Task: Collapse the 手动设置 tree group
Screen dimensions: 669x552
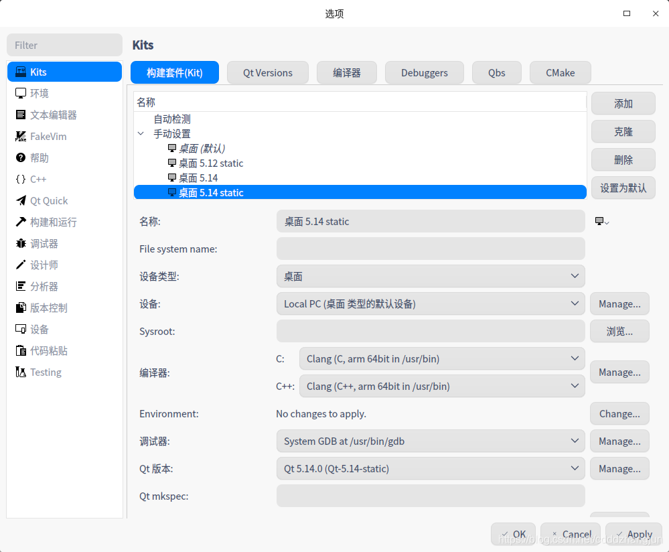Action: [141, 133]
